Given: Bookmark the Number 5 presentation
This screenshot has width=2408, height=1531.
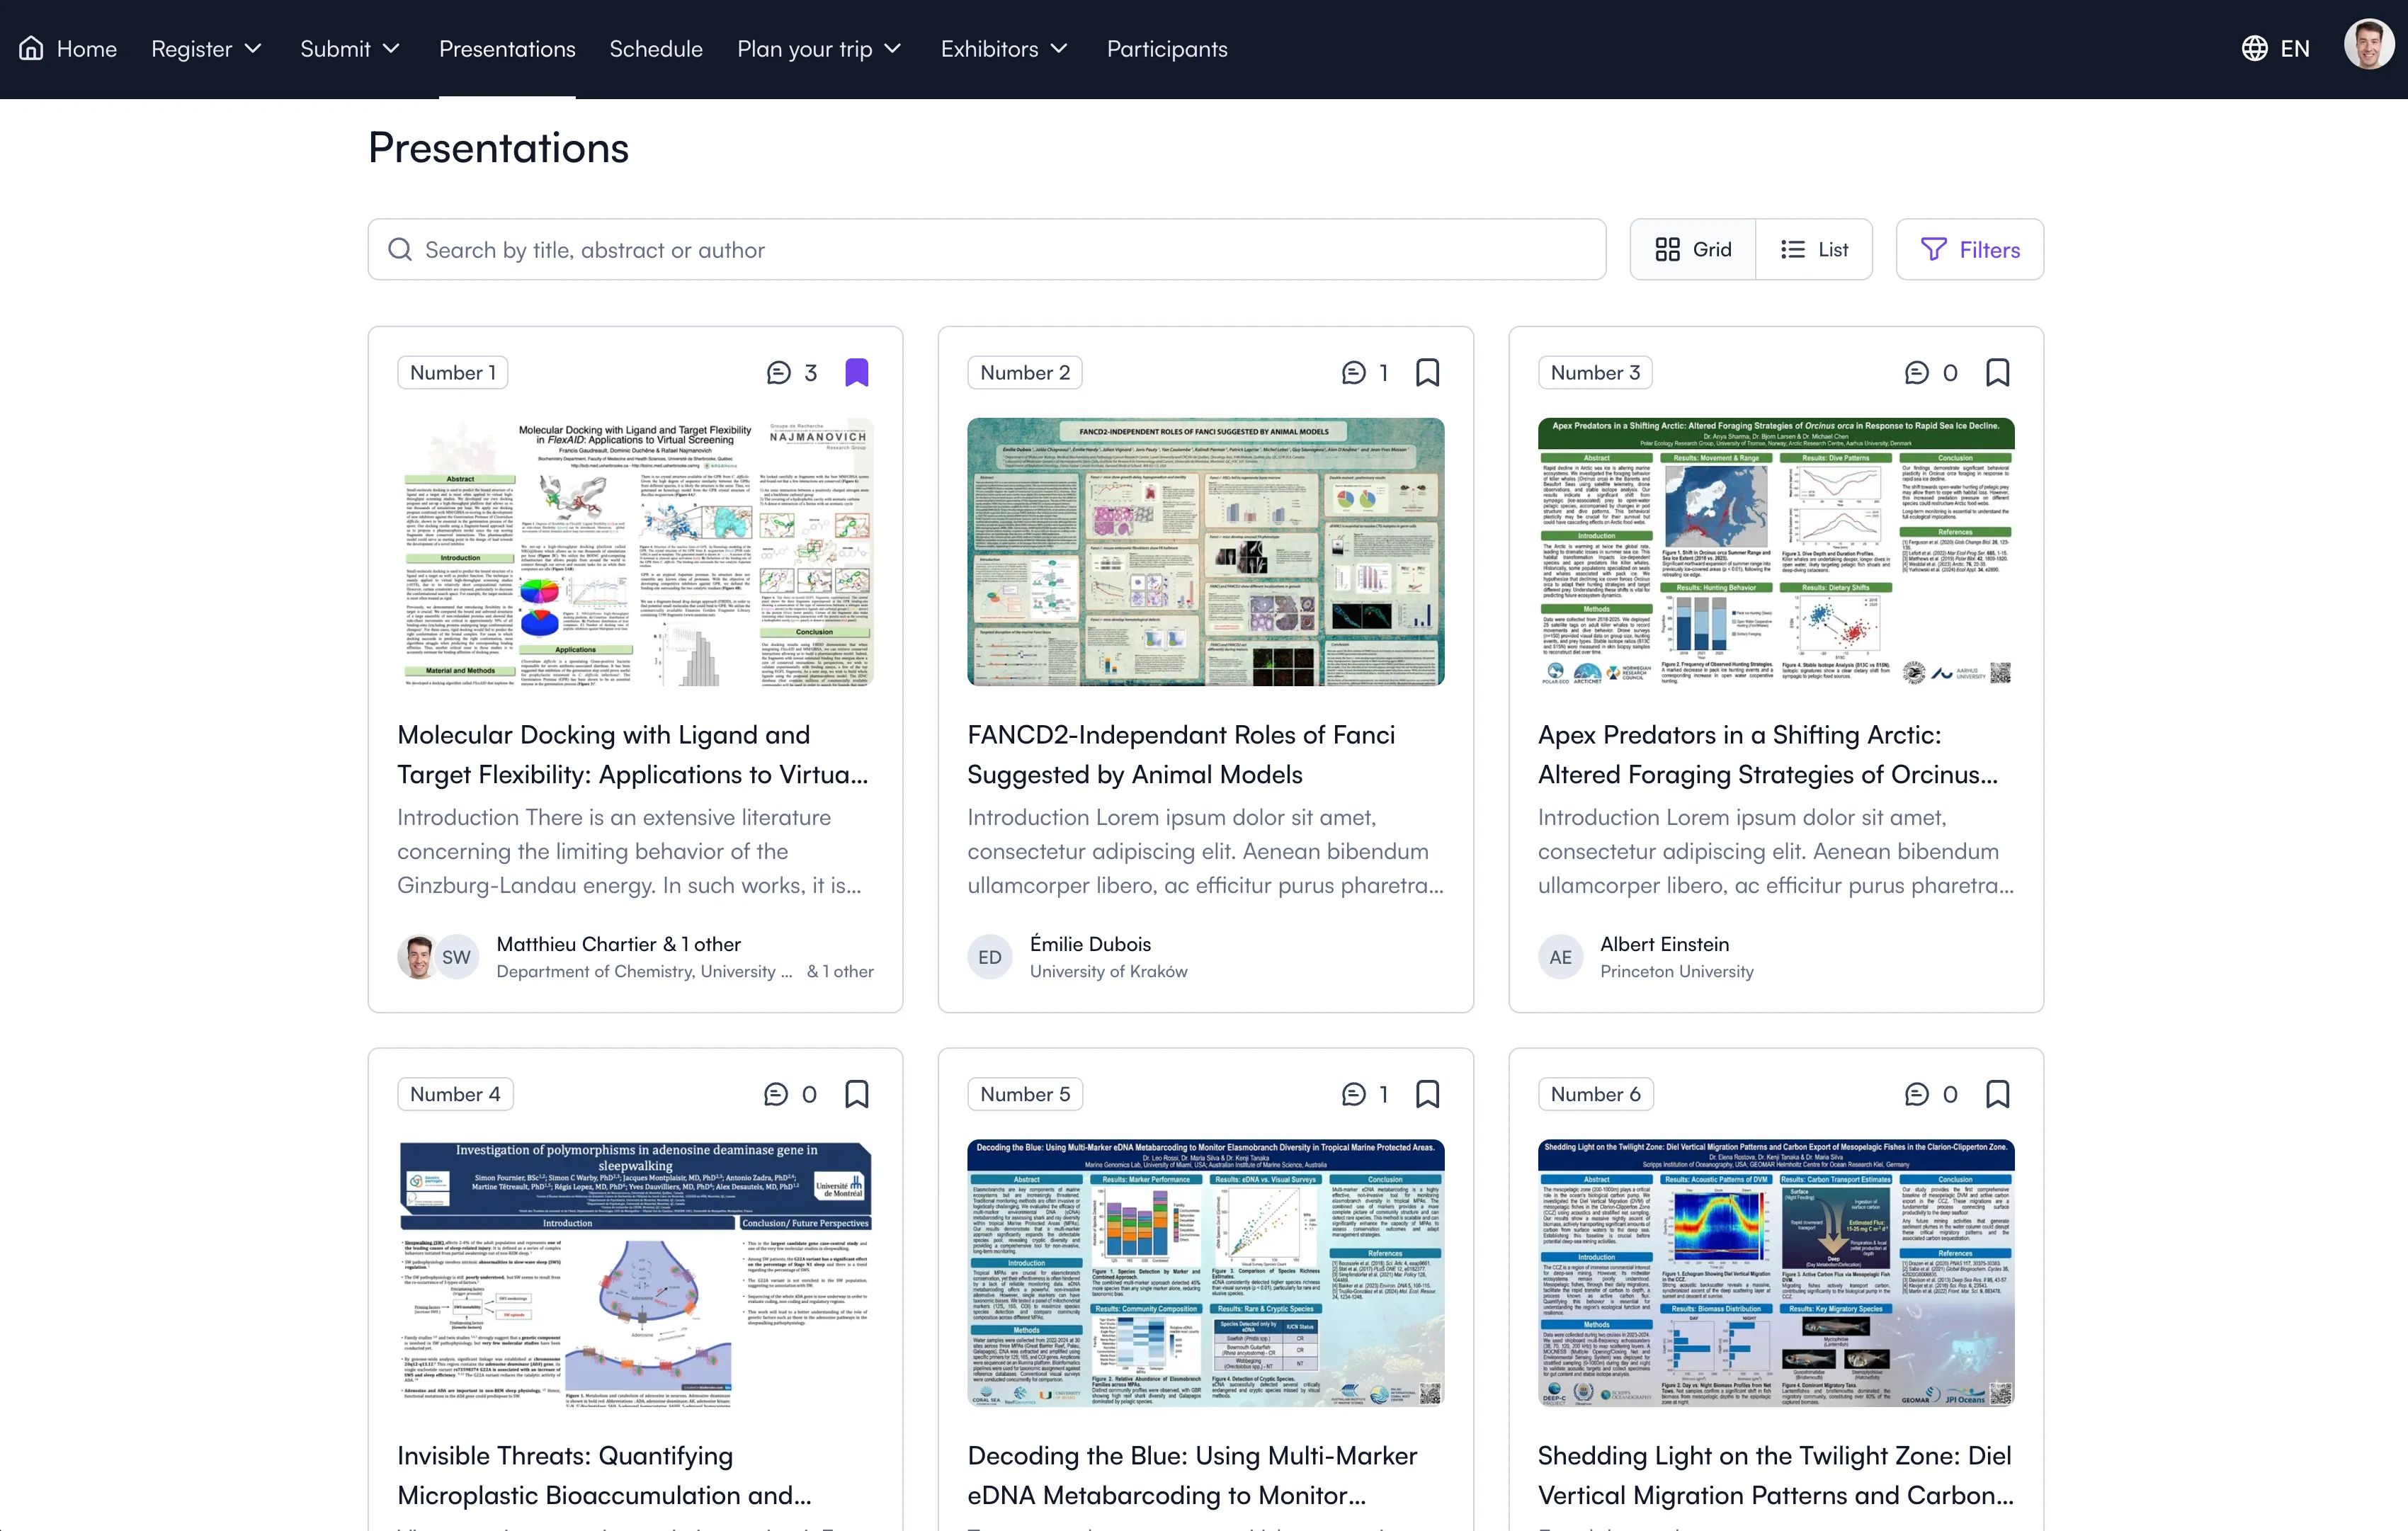Looking at the screenshot, I should pos(1427,1093).
